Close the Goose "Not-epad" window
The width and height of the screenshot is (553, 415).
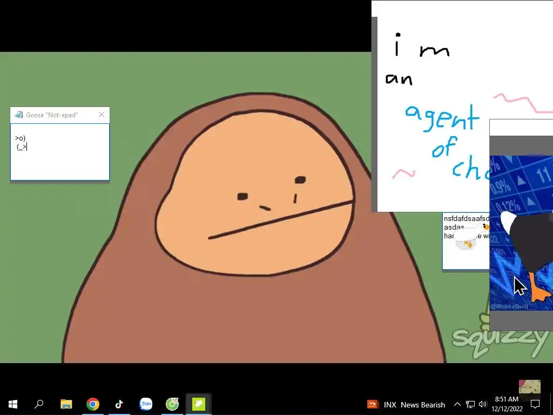pyautogui.click(x=102, y=115)
